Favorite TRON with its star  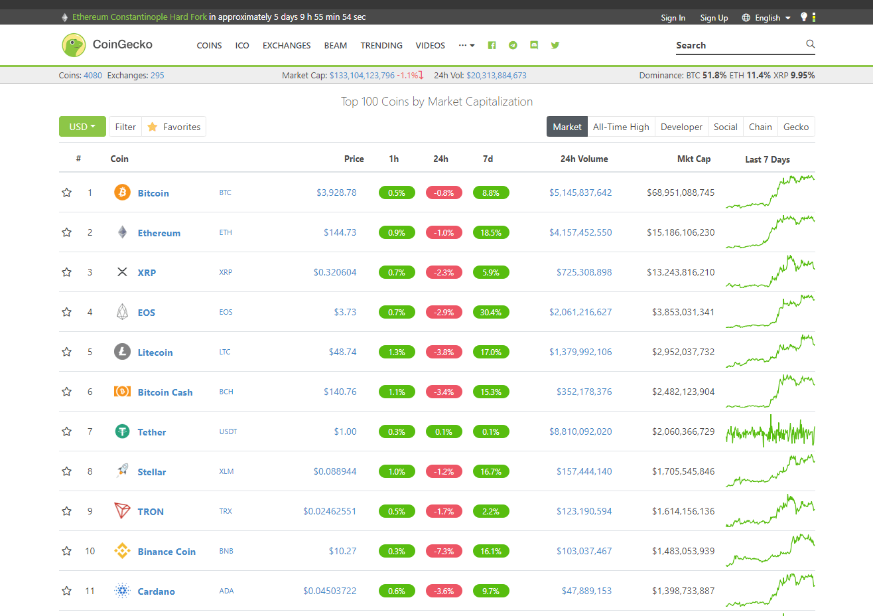coord(66,511)
